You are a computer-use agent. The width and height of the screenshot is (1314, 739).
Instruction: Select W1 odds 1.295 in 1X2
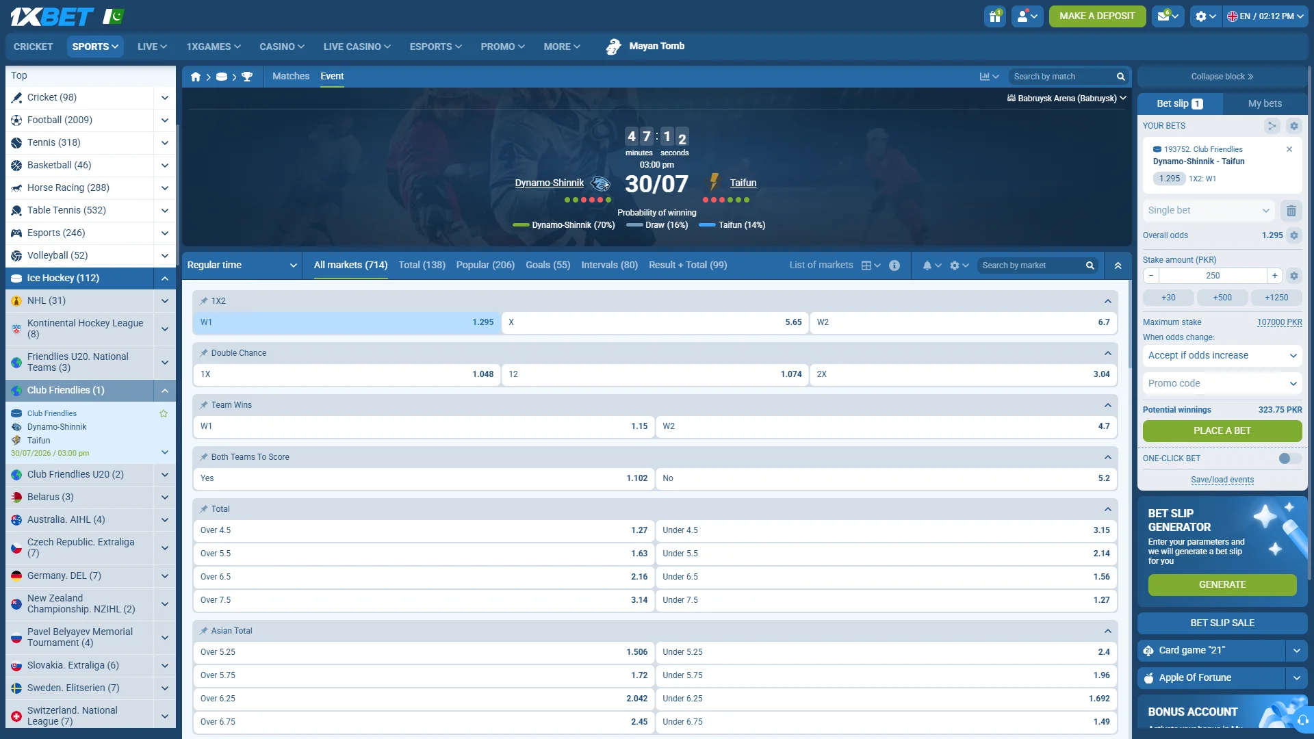(x=347, y=322)
